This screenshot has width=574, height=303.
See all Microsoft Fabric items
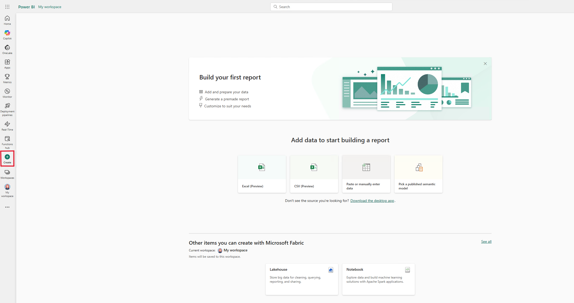[x=486, y=242]
